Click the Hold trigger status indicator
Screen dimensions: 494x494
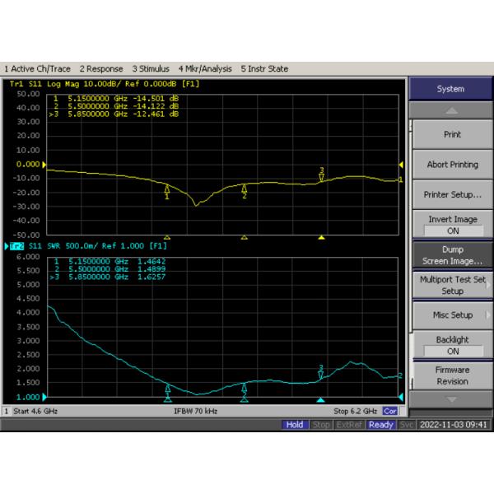point(294,425)
